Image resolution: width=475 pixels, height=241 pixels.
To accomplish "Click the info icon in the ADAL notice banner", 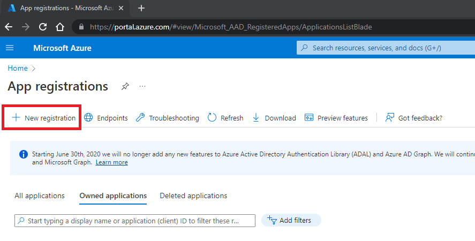I will point(24,154).
